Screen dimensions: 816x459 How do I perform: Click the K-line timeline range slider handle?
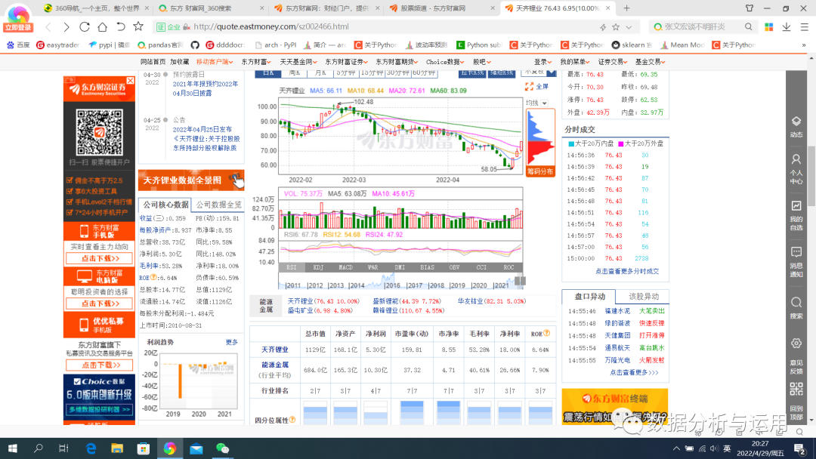click(520, 282)
